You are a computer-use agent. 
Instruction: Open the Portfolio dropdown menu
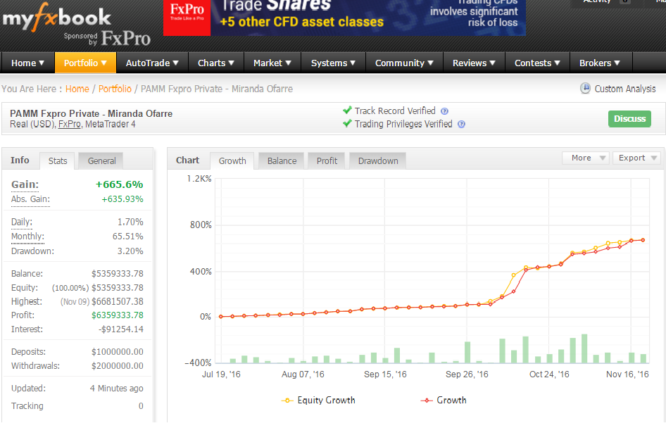[x=85, y=63]
